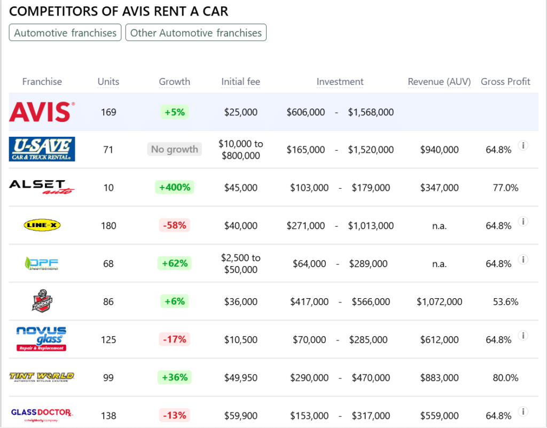
Task: Click the AVIS logo
Action: (42, 112)
